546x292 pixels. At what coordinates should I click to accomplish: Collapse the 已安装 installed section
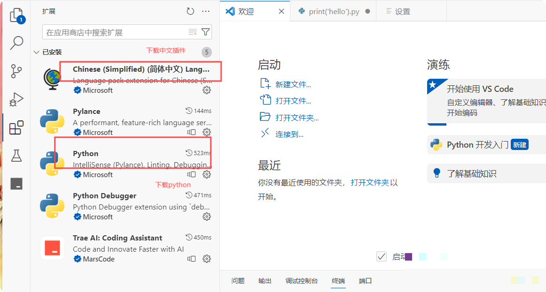[x=36, y=52]
